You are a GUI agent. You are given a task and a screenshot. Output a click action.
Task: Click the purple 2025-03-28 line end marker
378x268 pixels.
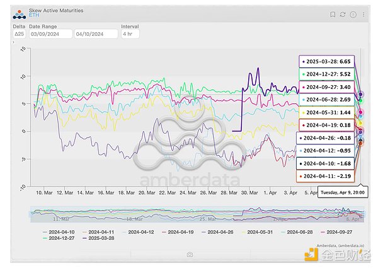coord(360,95)
